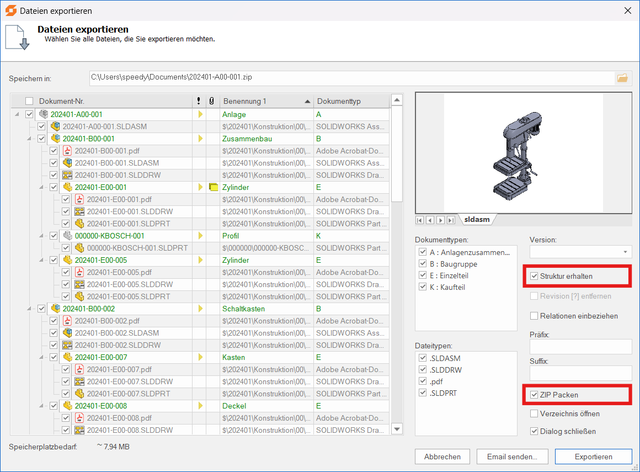Image resolution: width=640 pixels, height=472 pixels.
Task: Click the yellow note icon in Zylinder row
Action: (x=214, y=187)
